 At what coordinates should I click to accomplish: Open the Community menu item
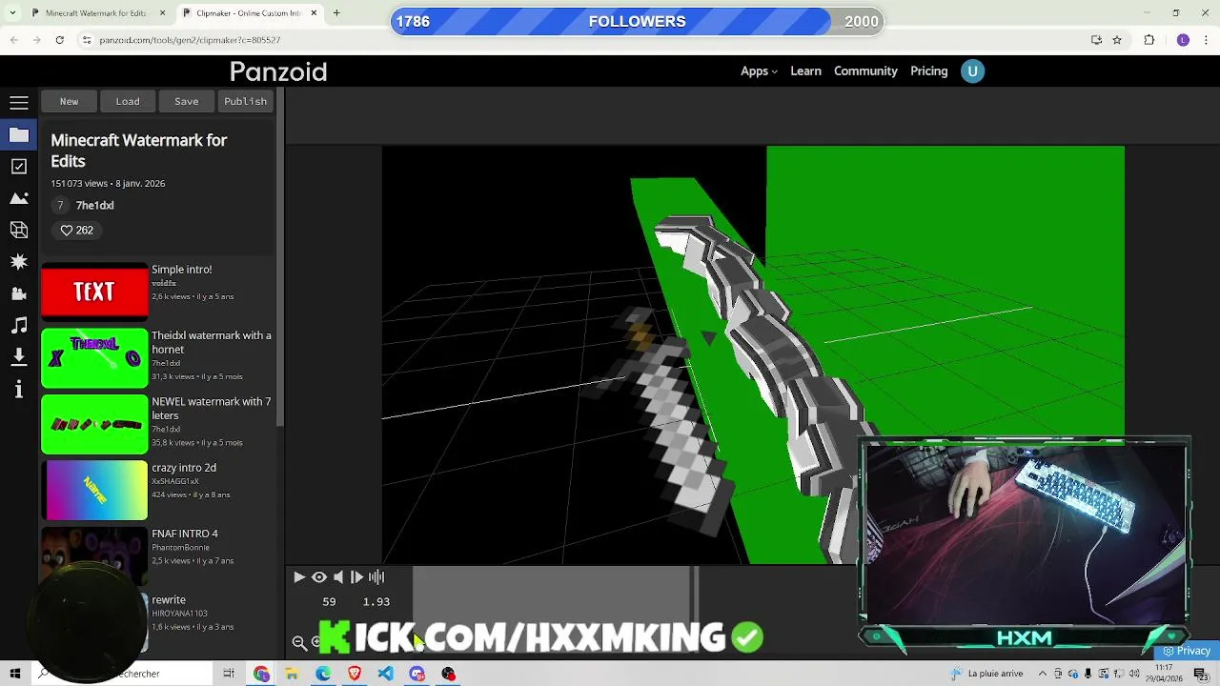(865, 71)
